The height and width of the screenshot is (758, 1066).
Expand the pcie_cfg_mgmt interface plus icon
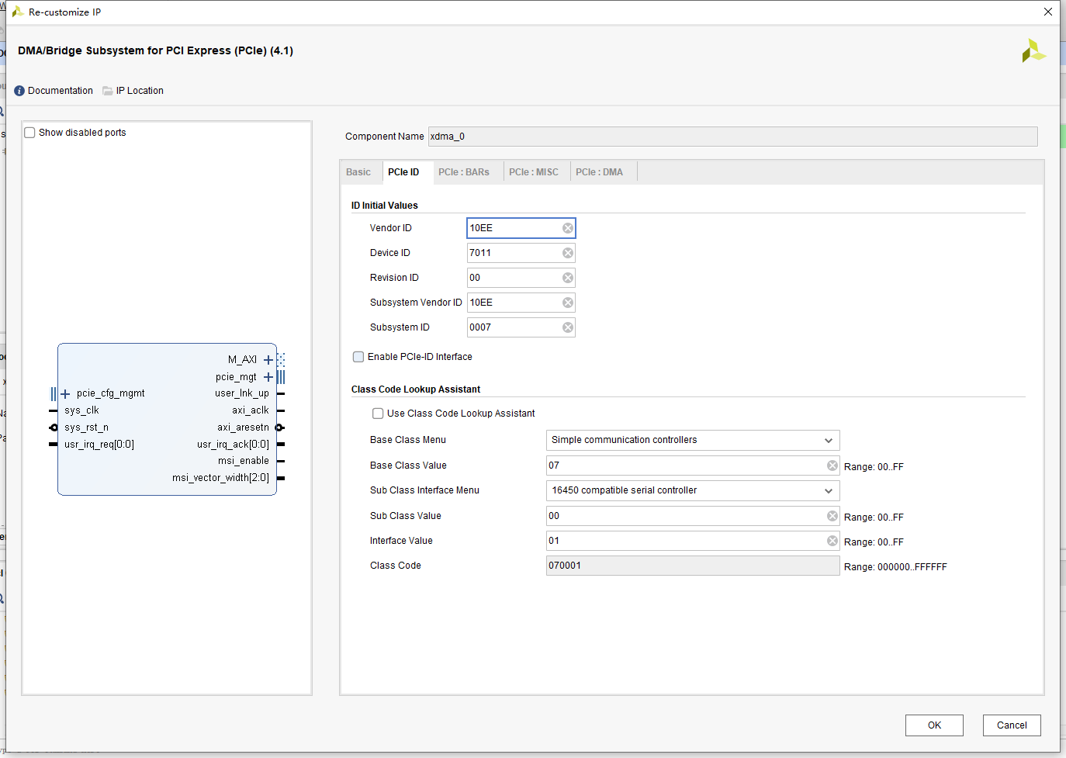pyautogui.click(x=65, y=393)
